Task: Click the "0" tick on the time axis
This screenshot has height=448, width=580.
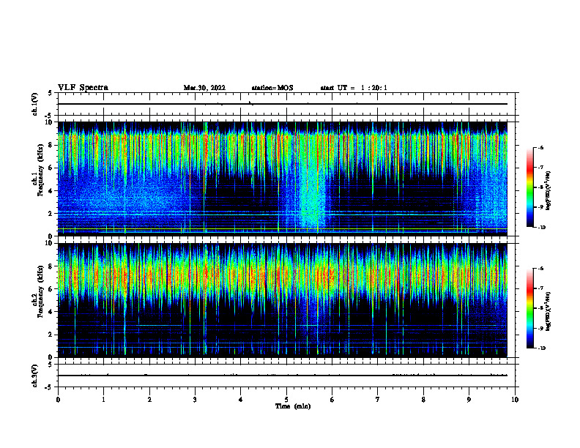Action: [58, 400]
